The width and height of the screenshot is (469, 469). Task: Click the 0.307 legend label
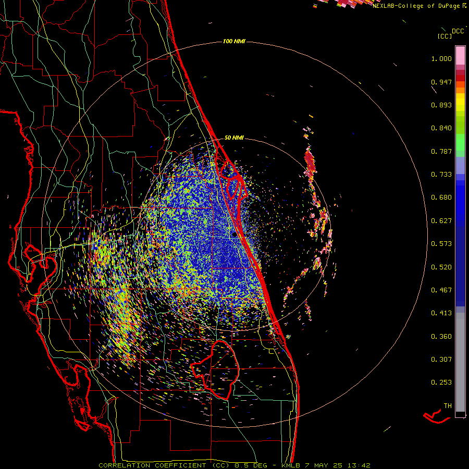click(x=441, y=360)
